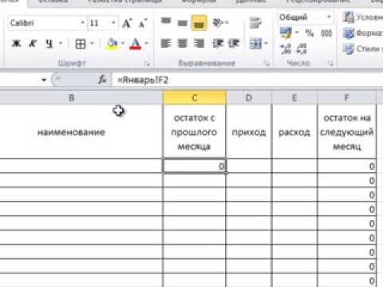383x287 pixels.
Task: Open text orientation options
Action: click(220, 23)
